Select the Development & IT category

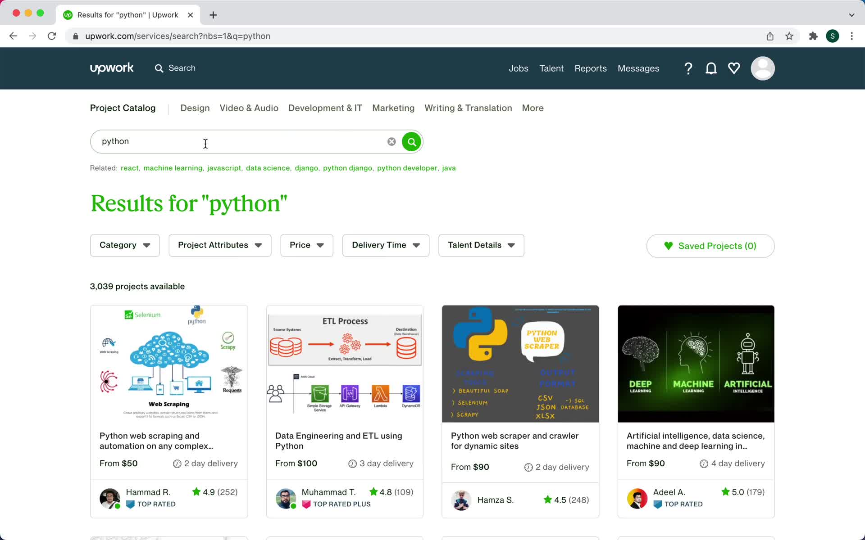point(325,108)
